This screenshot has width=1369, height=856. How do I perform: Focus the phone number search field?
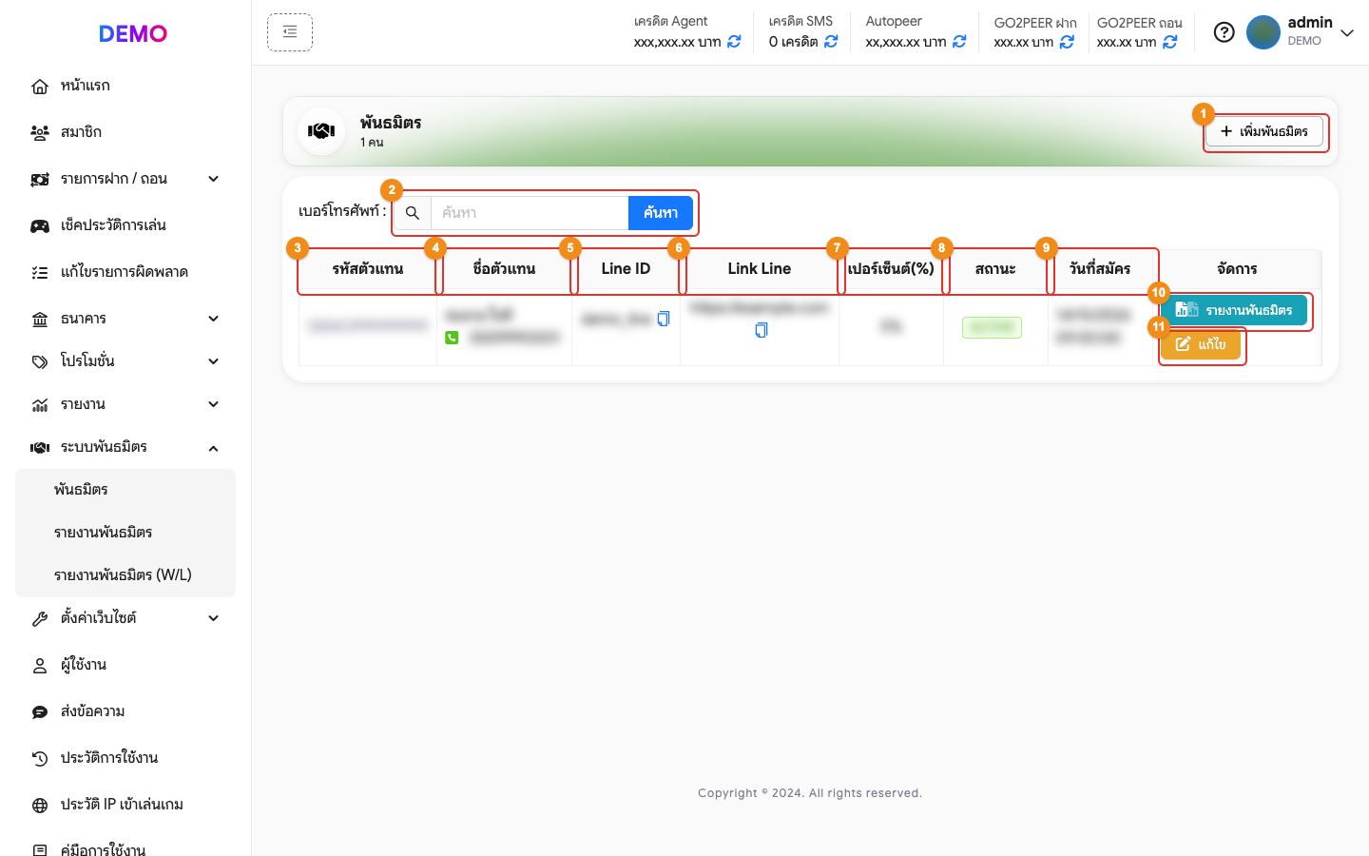click(x=530, y=213)
